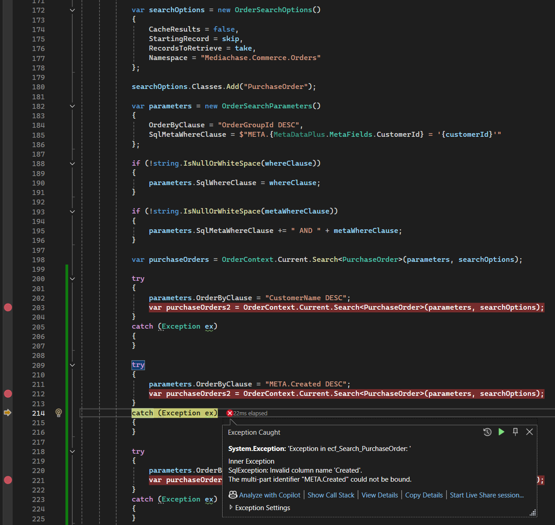The image size is (555, 525).
Task: Click the popup resize grip corner
Action: (x=533, y=512)
